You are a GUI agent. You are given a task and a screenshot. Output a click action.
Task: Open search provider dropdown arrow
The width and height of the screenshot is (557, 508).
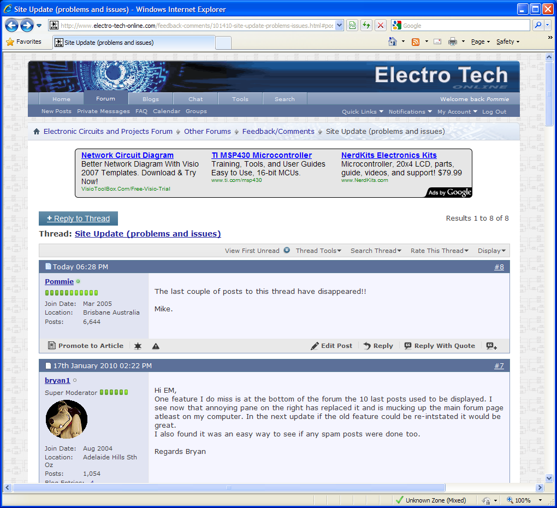547,25
